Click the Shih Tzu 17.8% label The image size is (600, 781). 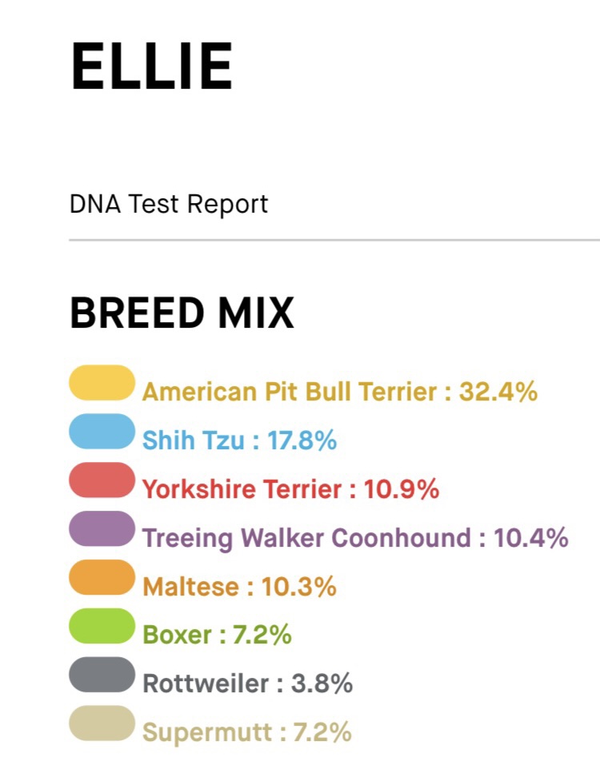tap(239, 440)
